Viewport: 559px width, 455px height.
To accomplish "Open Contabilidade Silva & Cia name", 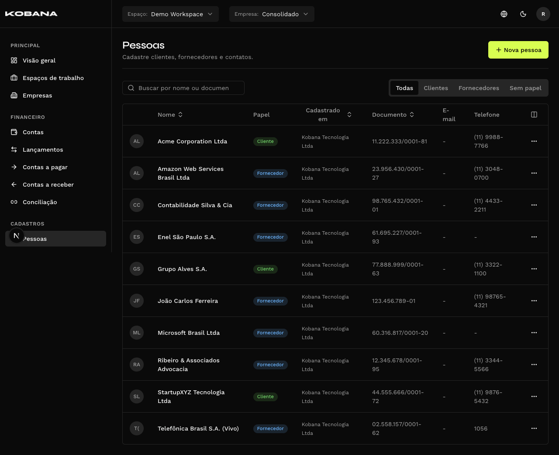I will click(195, 205).
